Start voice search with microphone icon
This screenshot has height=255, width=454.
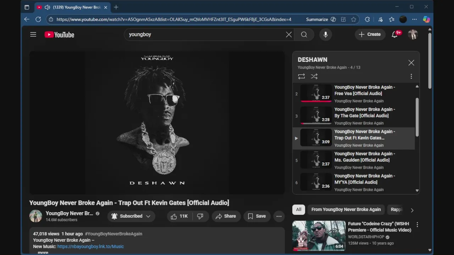click(x=326, y=34)
